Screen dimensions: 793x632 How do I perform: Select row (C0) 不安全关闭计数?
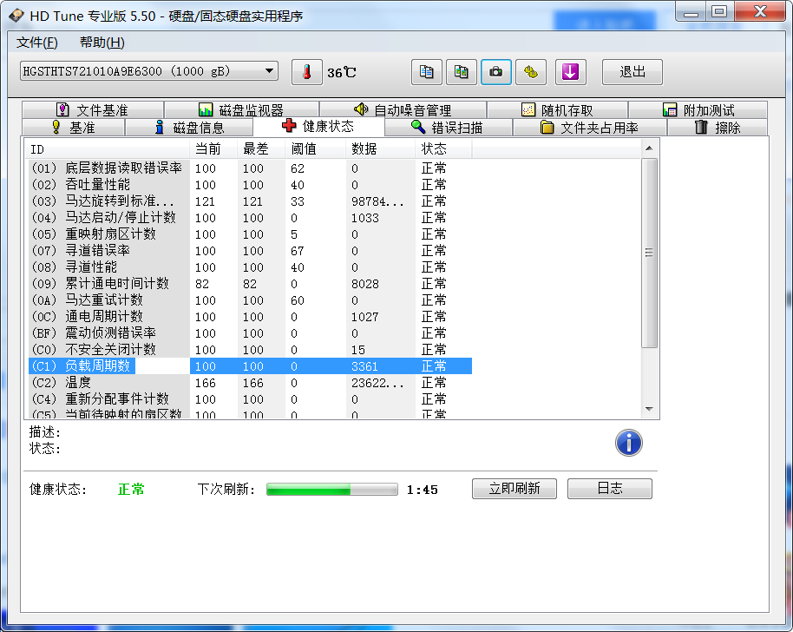click(251, 350)
